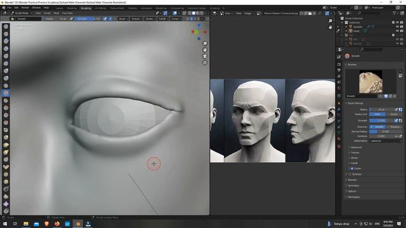The height and width of the screenshot is (228, 406).
Task: Expand the Options panel
Action: tap(352, 191)
